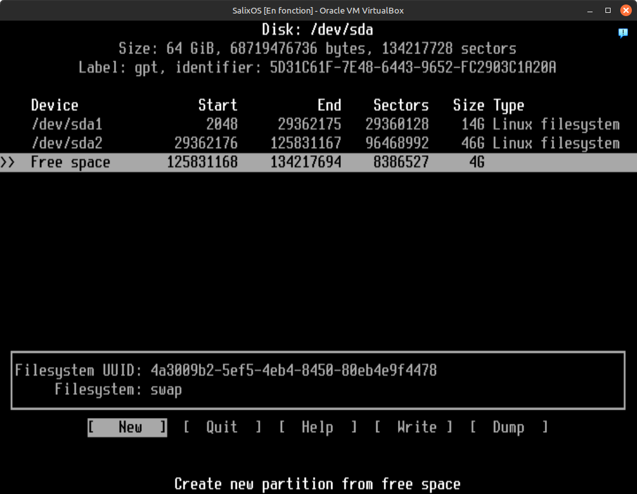Click the blue VirtualBox notification icon

tap(623, 33)
